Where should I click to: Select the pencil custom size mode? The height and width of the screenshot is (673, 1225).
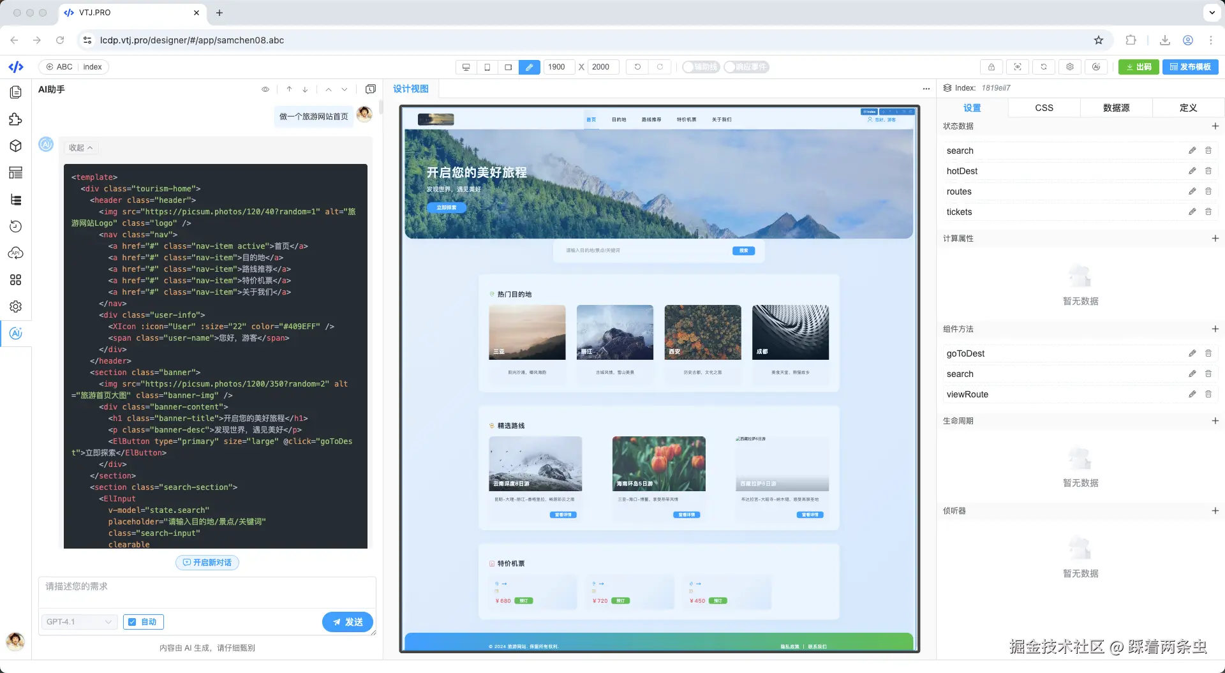coord(530,67)
